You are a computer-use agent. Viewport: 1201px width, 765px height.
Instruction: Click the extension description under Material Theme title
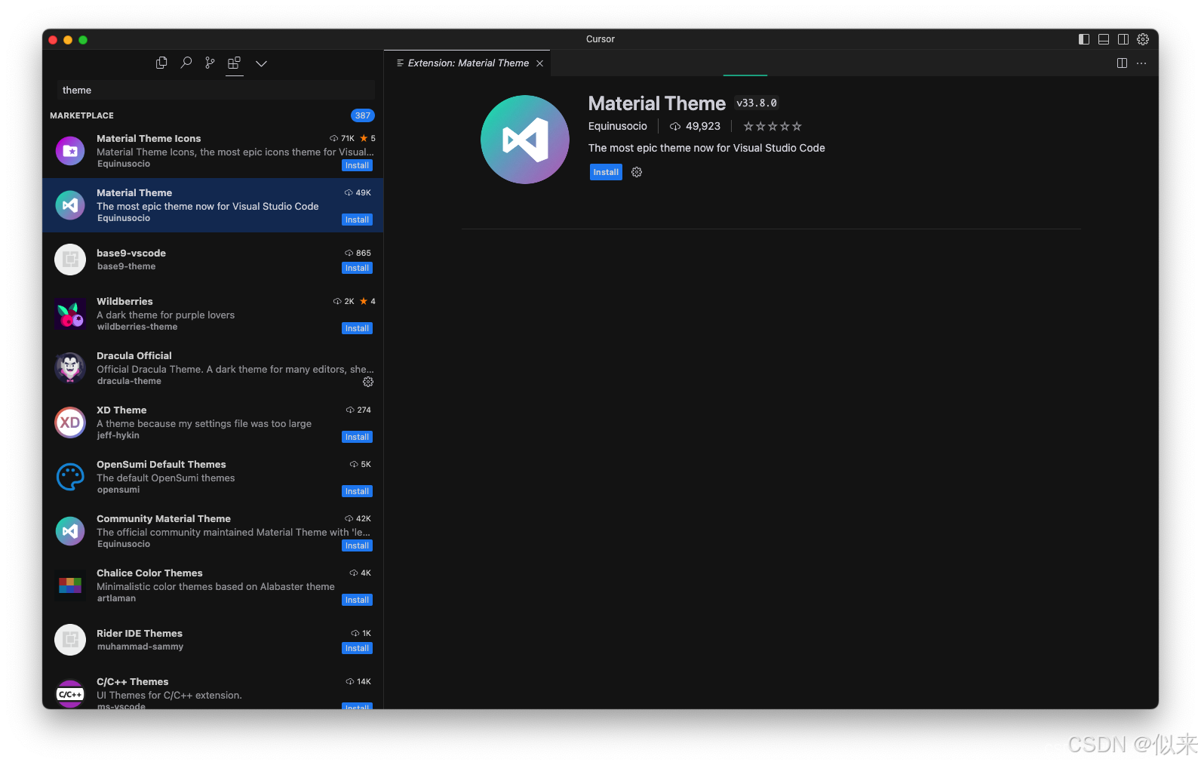pos(707,148)
